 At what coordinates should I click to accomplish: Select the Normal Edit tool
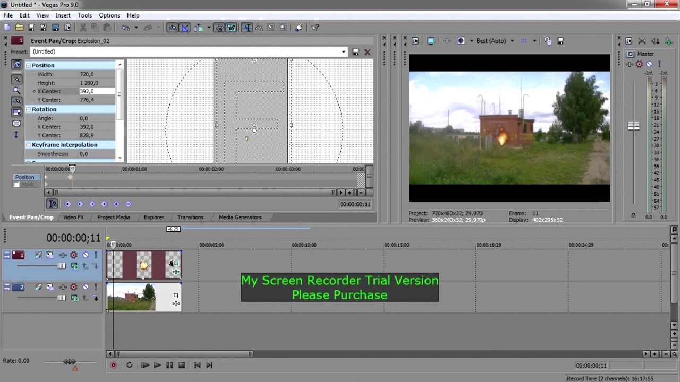click(247, 28)
